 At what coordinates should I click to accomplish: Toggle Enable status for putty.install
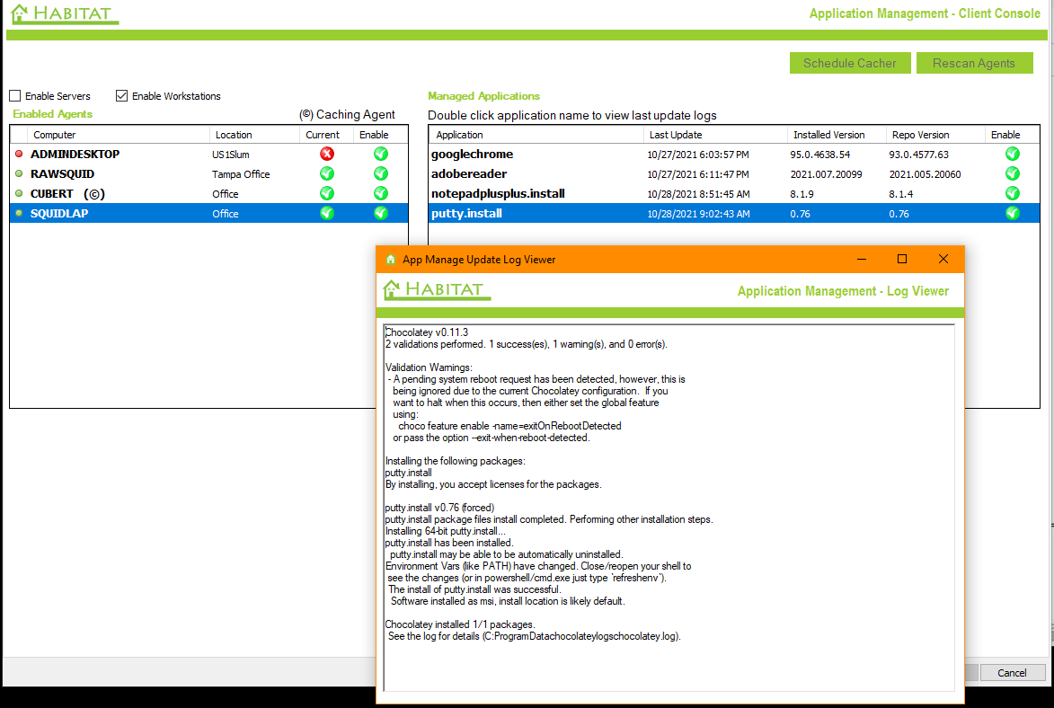point(1013,214)
